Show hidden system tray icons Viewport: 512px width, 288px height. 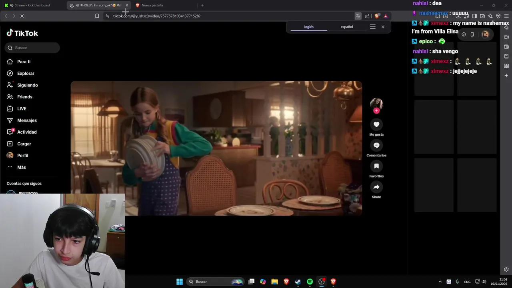440,282
